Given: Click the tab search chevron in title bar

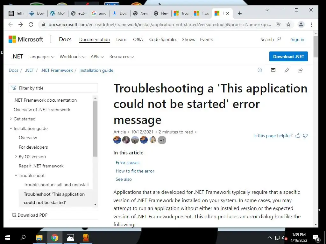Looking at the screenshot, I should tap(267, 10).
